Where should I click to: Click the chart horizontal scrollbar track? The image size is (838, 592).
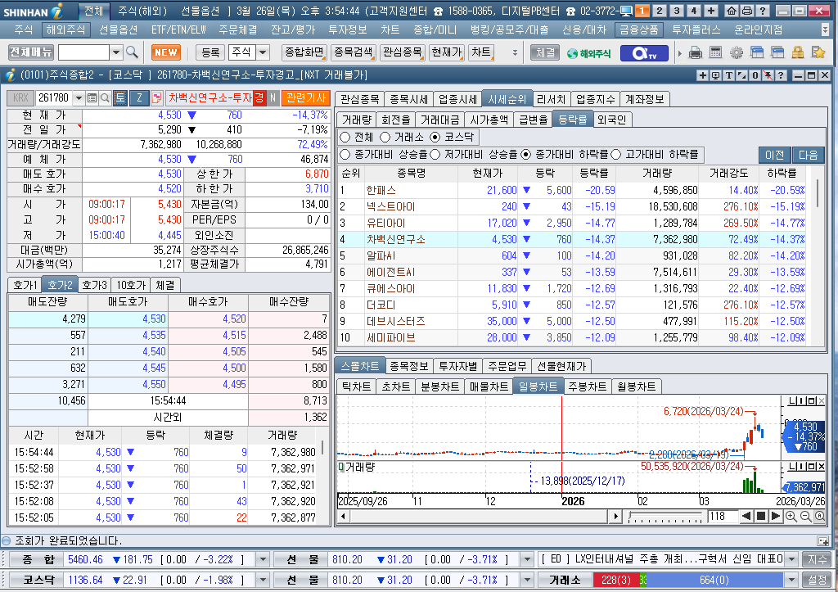(x=479, y=517)
